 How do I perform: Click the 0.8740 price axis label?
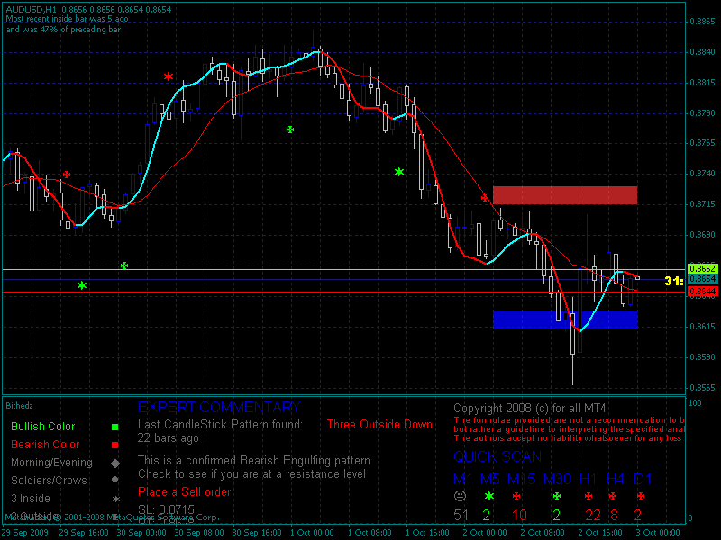[x=703, y=174]
